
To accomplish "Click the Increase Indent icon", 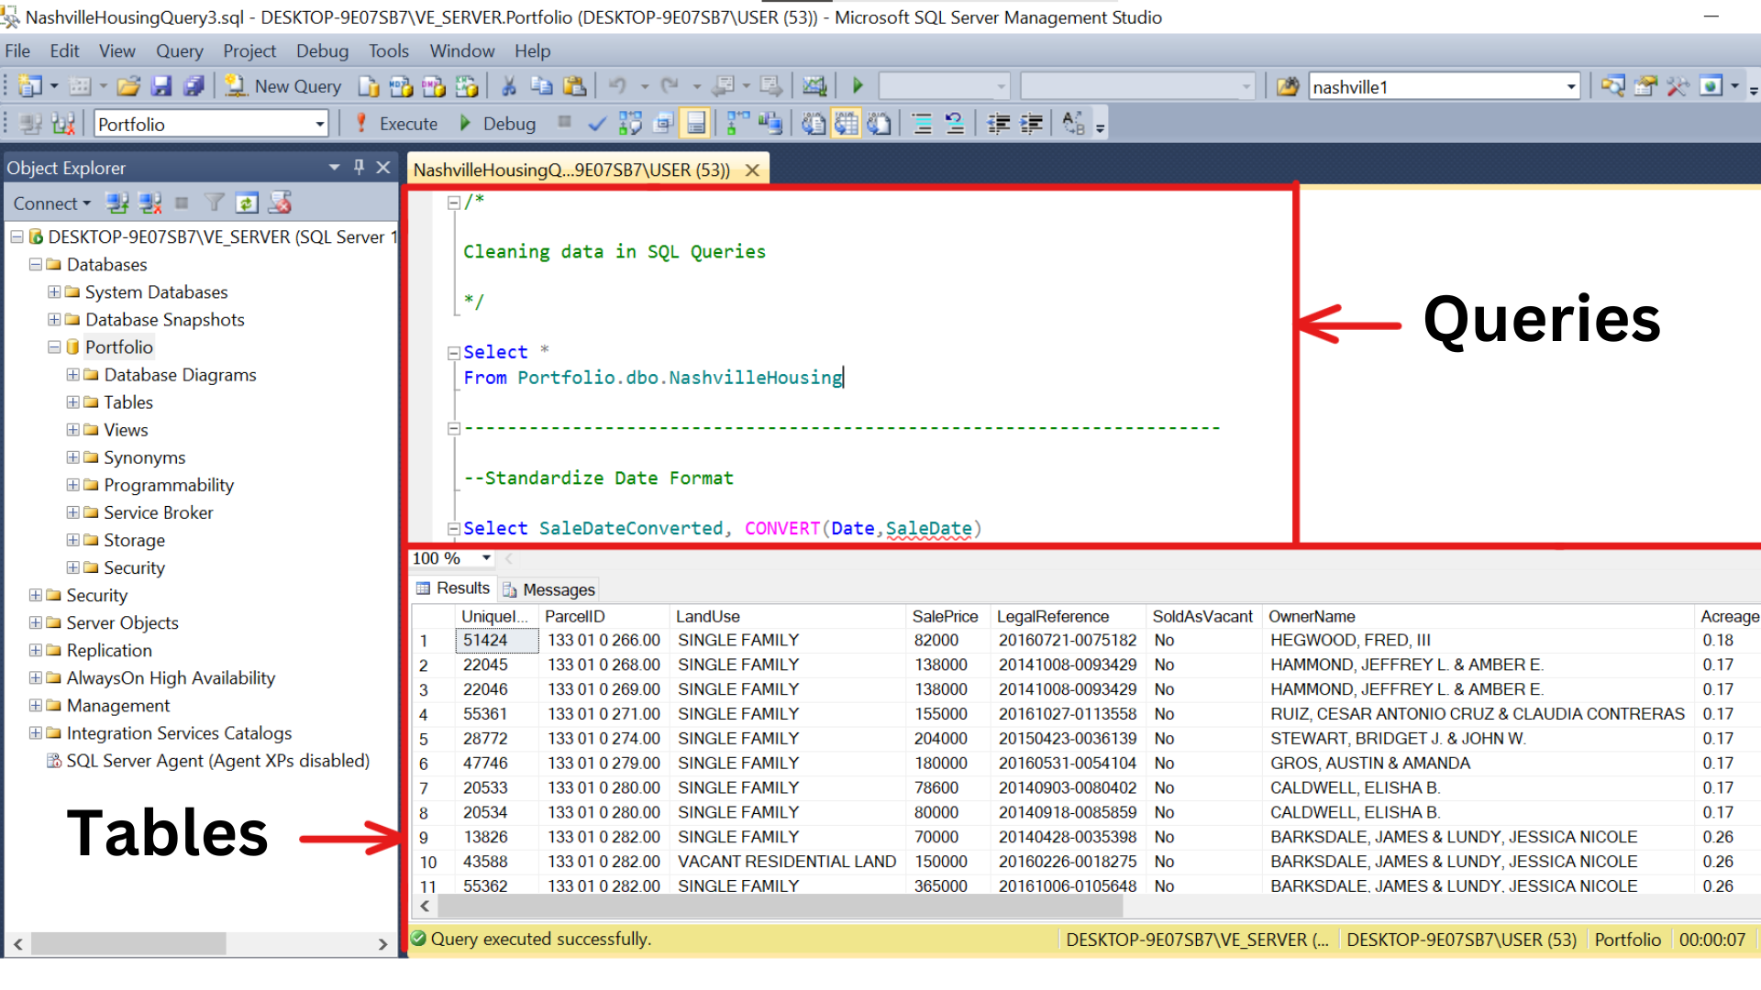I will pos(1032,124).
